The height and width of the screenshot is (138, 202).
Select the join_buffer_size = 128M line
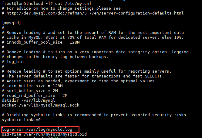(x=32, y=86)
